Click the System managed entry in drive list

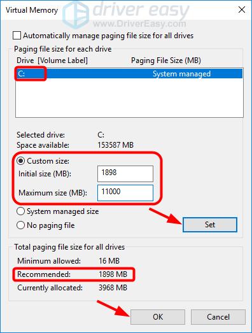click(x=181, y=74)
